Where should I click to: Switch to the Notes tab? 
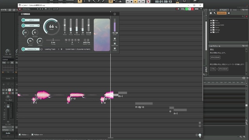pos(235,10)
